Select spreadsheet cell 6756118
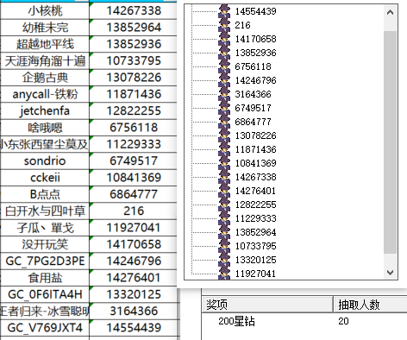The height and width of the screenshot is (340, 407). (x=134, y=128)
